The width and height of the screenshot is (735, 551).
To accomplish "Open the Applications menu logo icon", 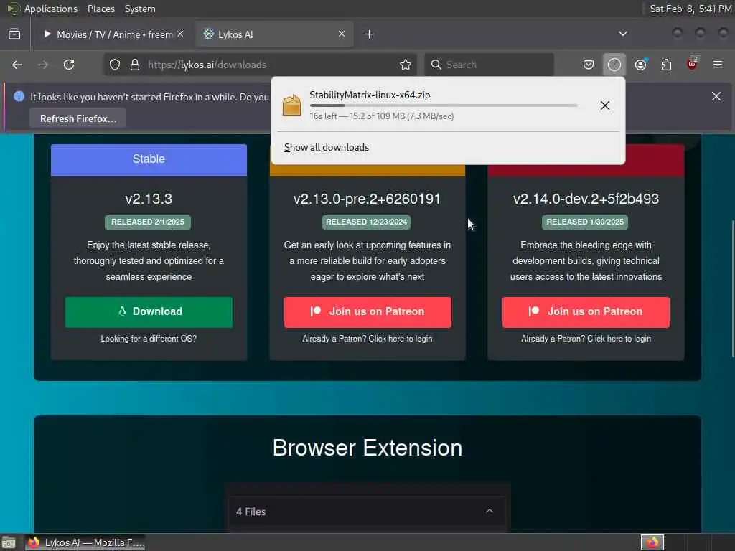I will tap(13, 9).
